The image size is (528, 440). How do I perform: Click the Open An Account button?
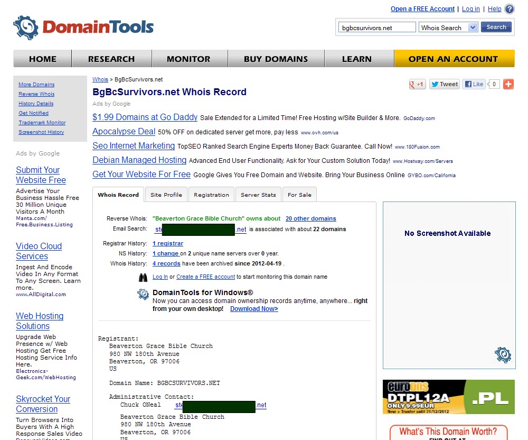pyautogui.click(x=454, y=59)
